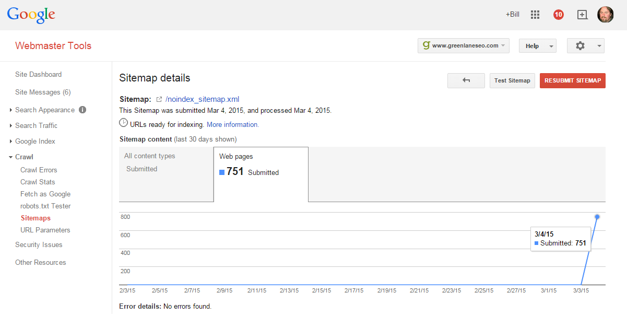Click the RESUBMIT SITEMAP button

pos(573,80)
